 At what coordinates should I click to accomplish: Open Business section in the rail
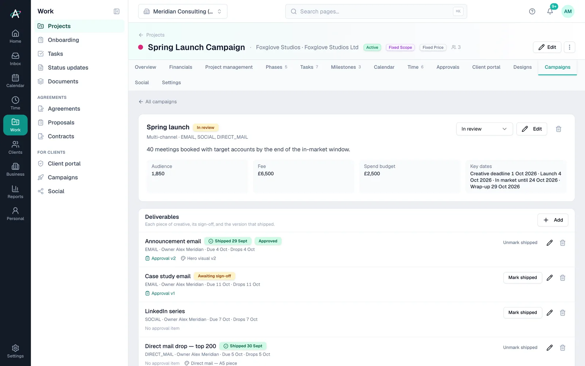(15, 170)
